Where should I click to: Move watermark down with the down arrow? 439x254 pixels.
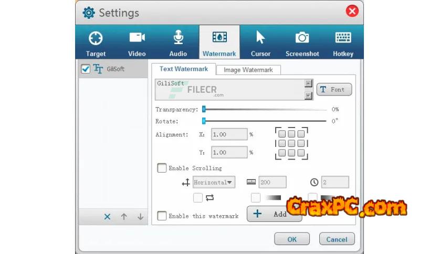tap(141, 217)
